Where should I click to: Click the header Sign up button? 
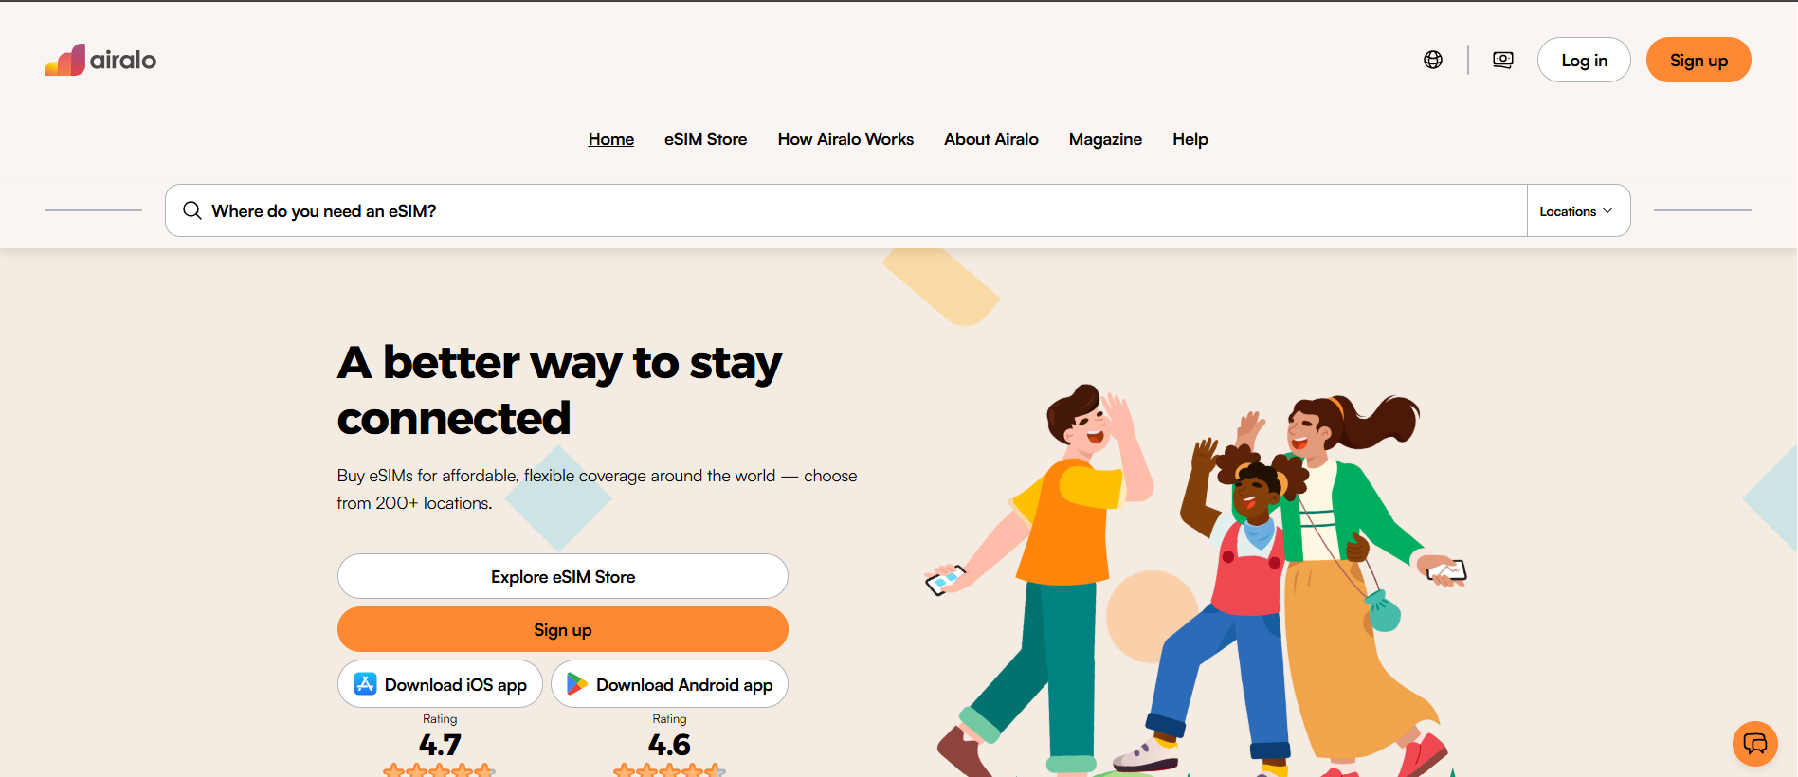(x=1698, y=60)
